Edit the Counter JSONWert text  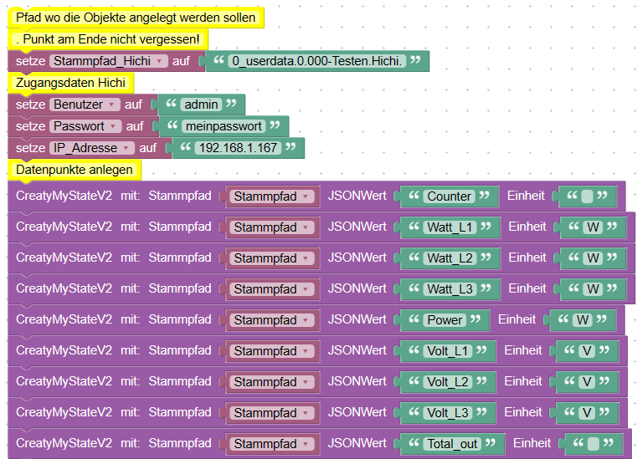(449, 196)
